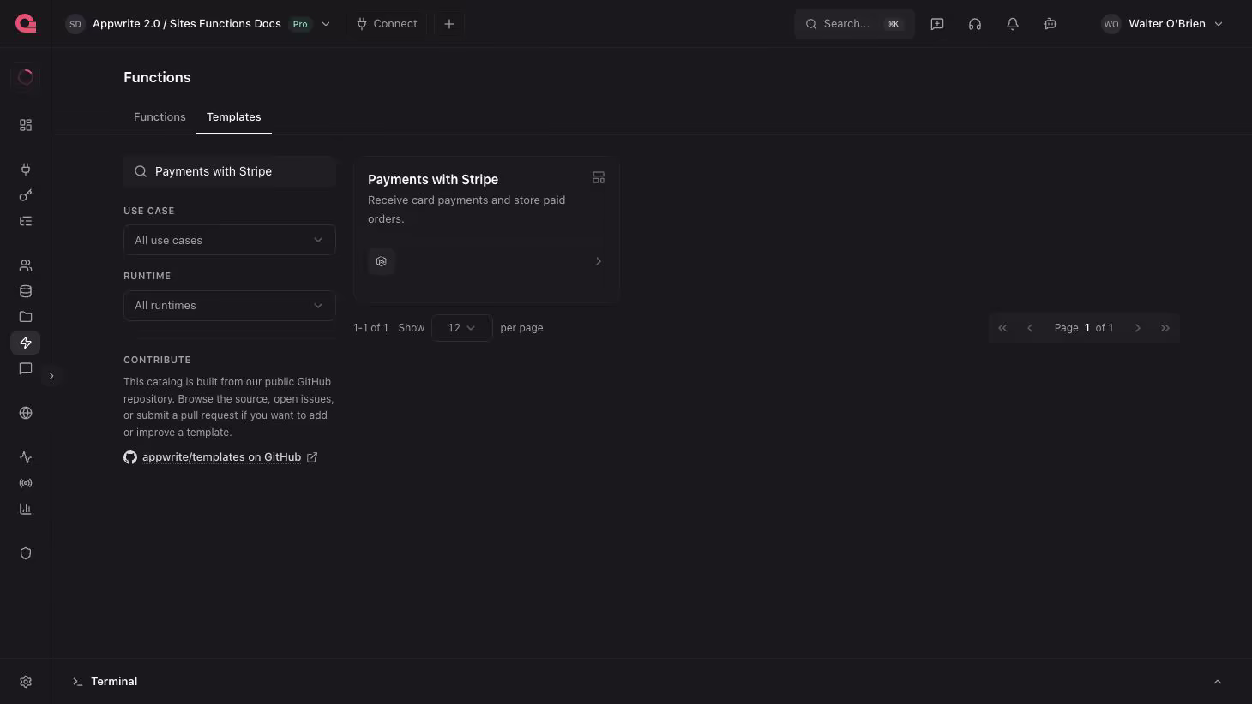Viewport: 1252px width, 704px height.
Task: Click the template layout icon on Stripe card
Action: point(599,177)
